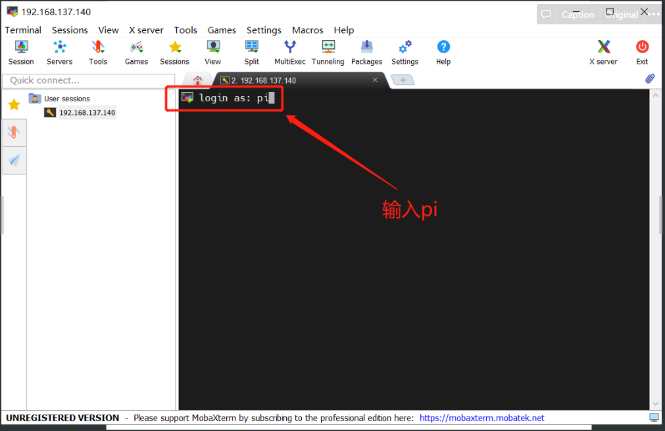The image size is (665, 431).
Task: Click the Quick connect input field
Action: click(89, 80)
